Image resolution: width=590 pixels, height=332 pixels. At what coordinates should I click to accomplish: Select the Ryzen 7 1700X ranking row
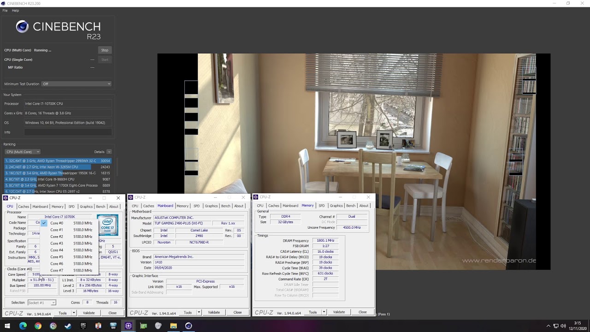[x=58, y=185]
